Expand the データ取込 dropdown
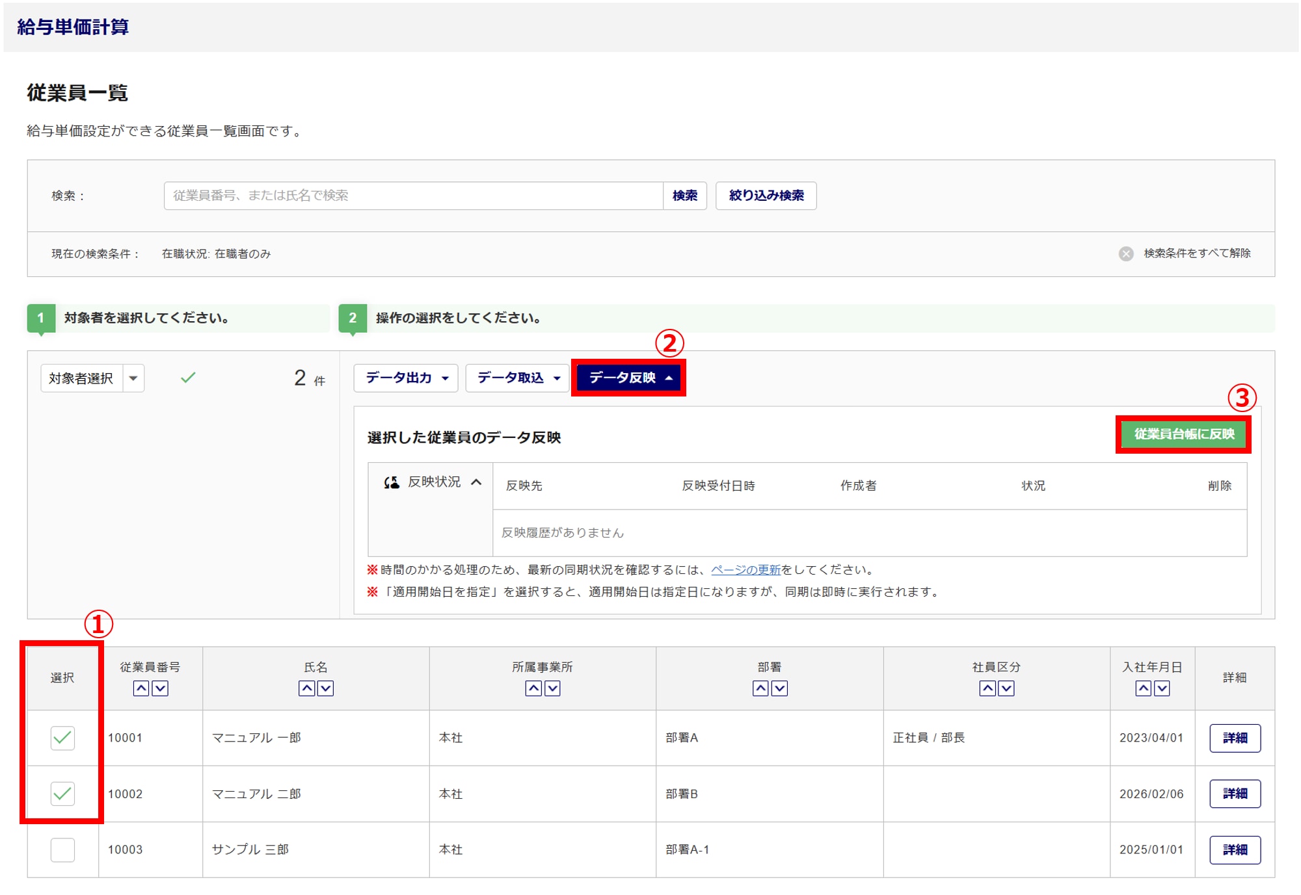This screenshot has width=1301, height=895. pos(518,378)
